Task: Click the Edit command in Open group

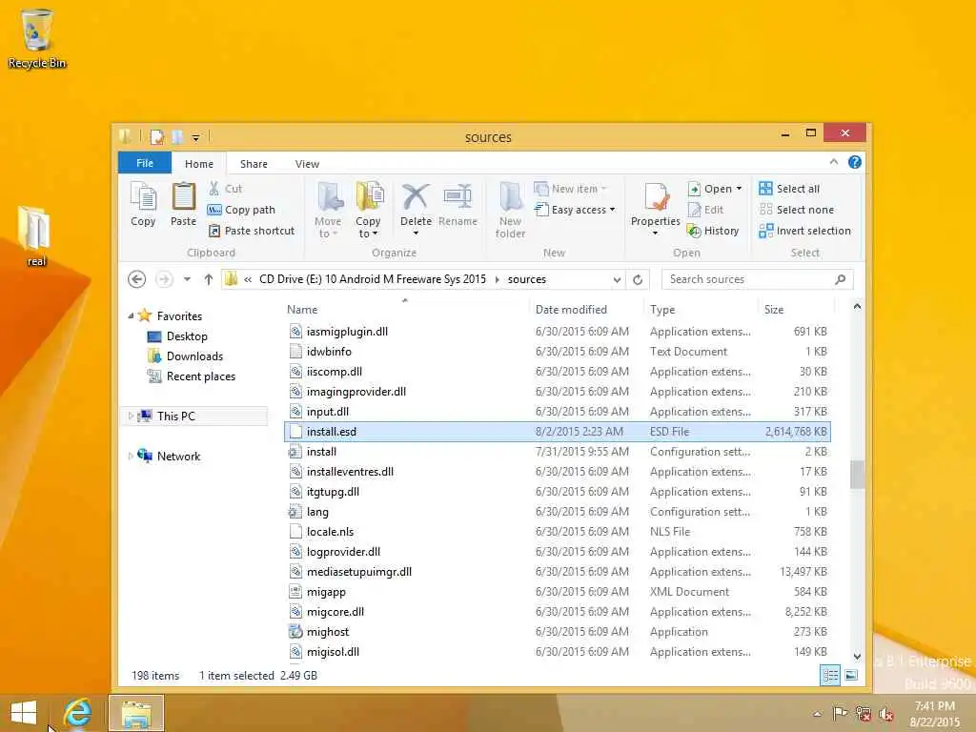Action: (x=706, y=210)
